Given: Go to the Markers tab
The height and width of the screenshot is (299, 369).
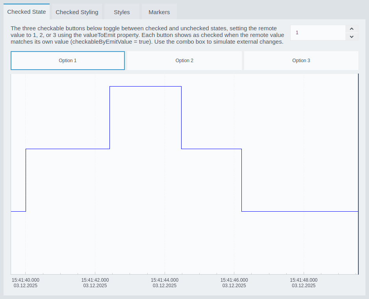Looking at the screenshot, I should coord(159,12).
